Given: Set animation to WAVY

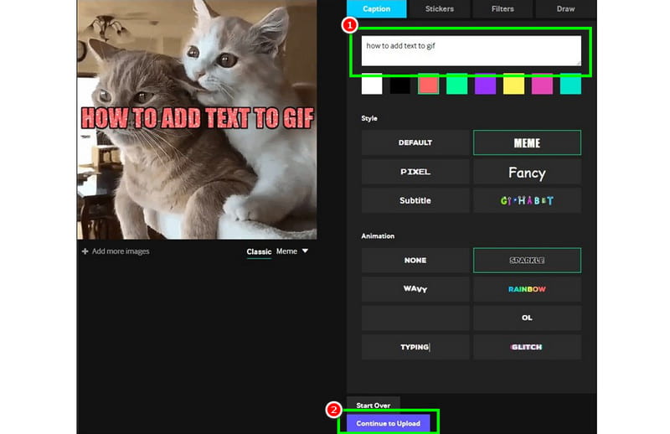Looking at the screenshot, I should pyautogui.click(x=415, y=289).
